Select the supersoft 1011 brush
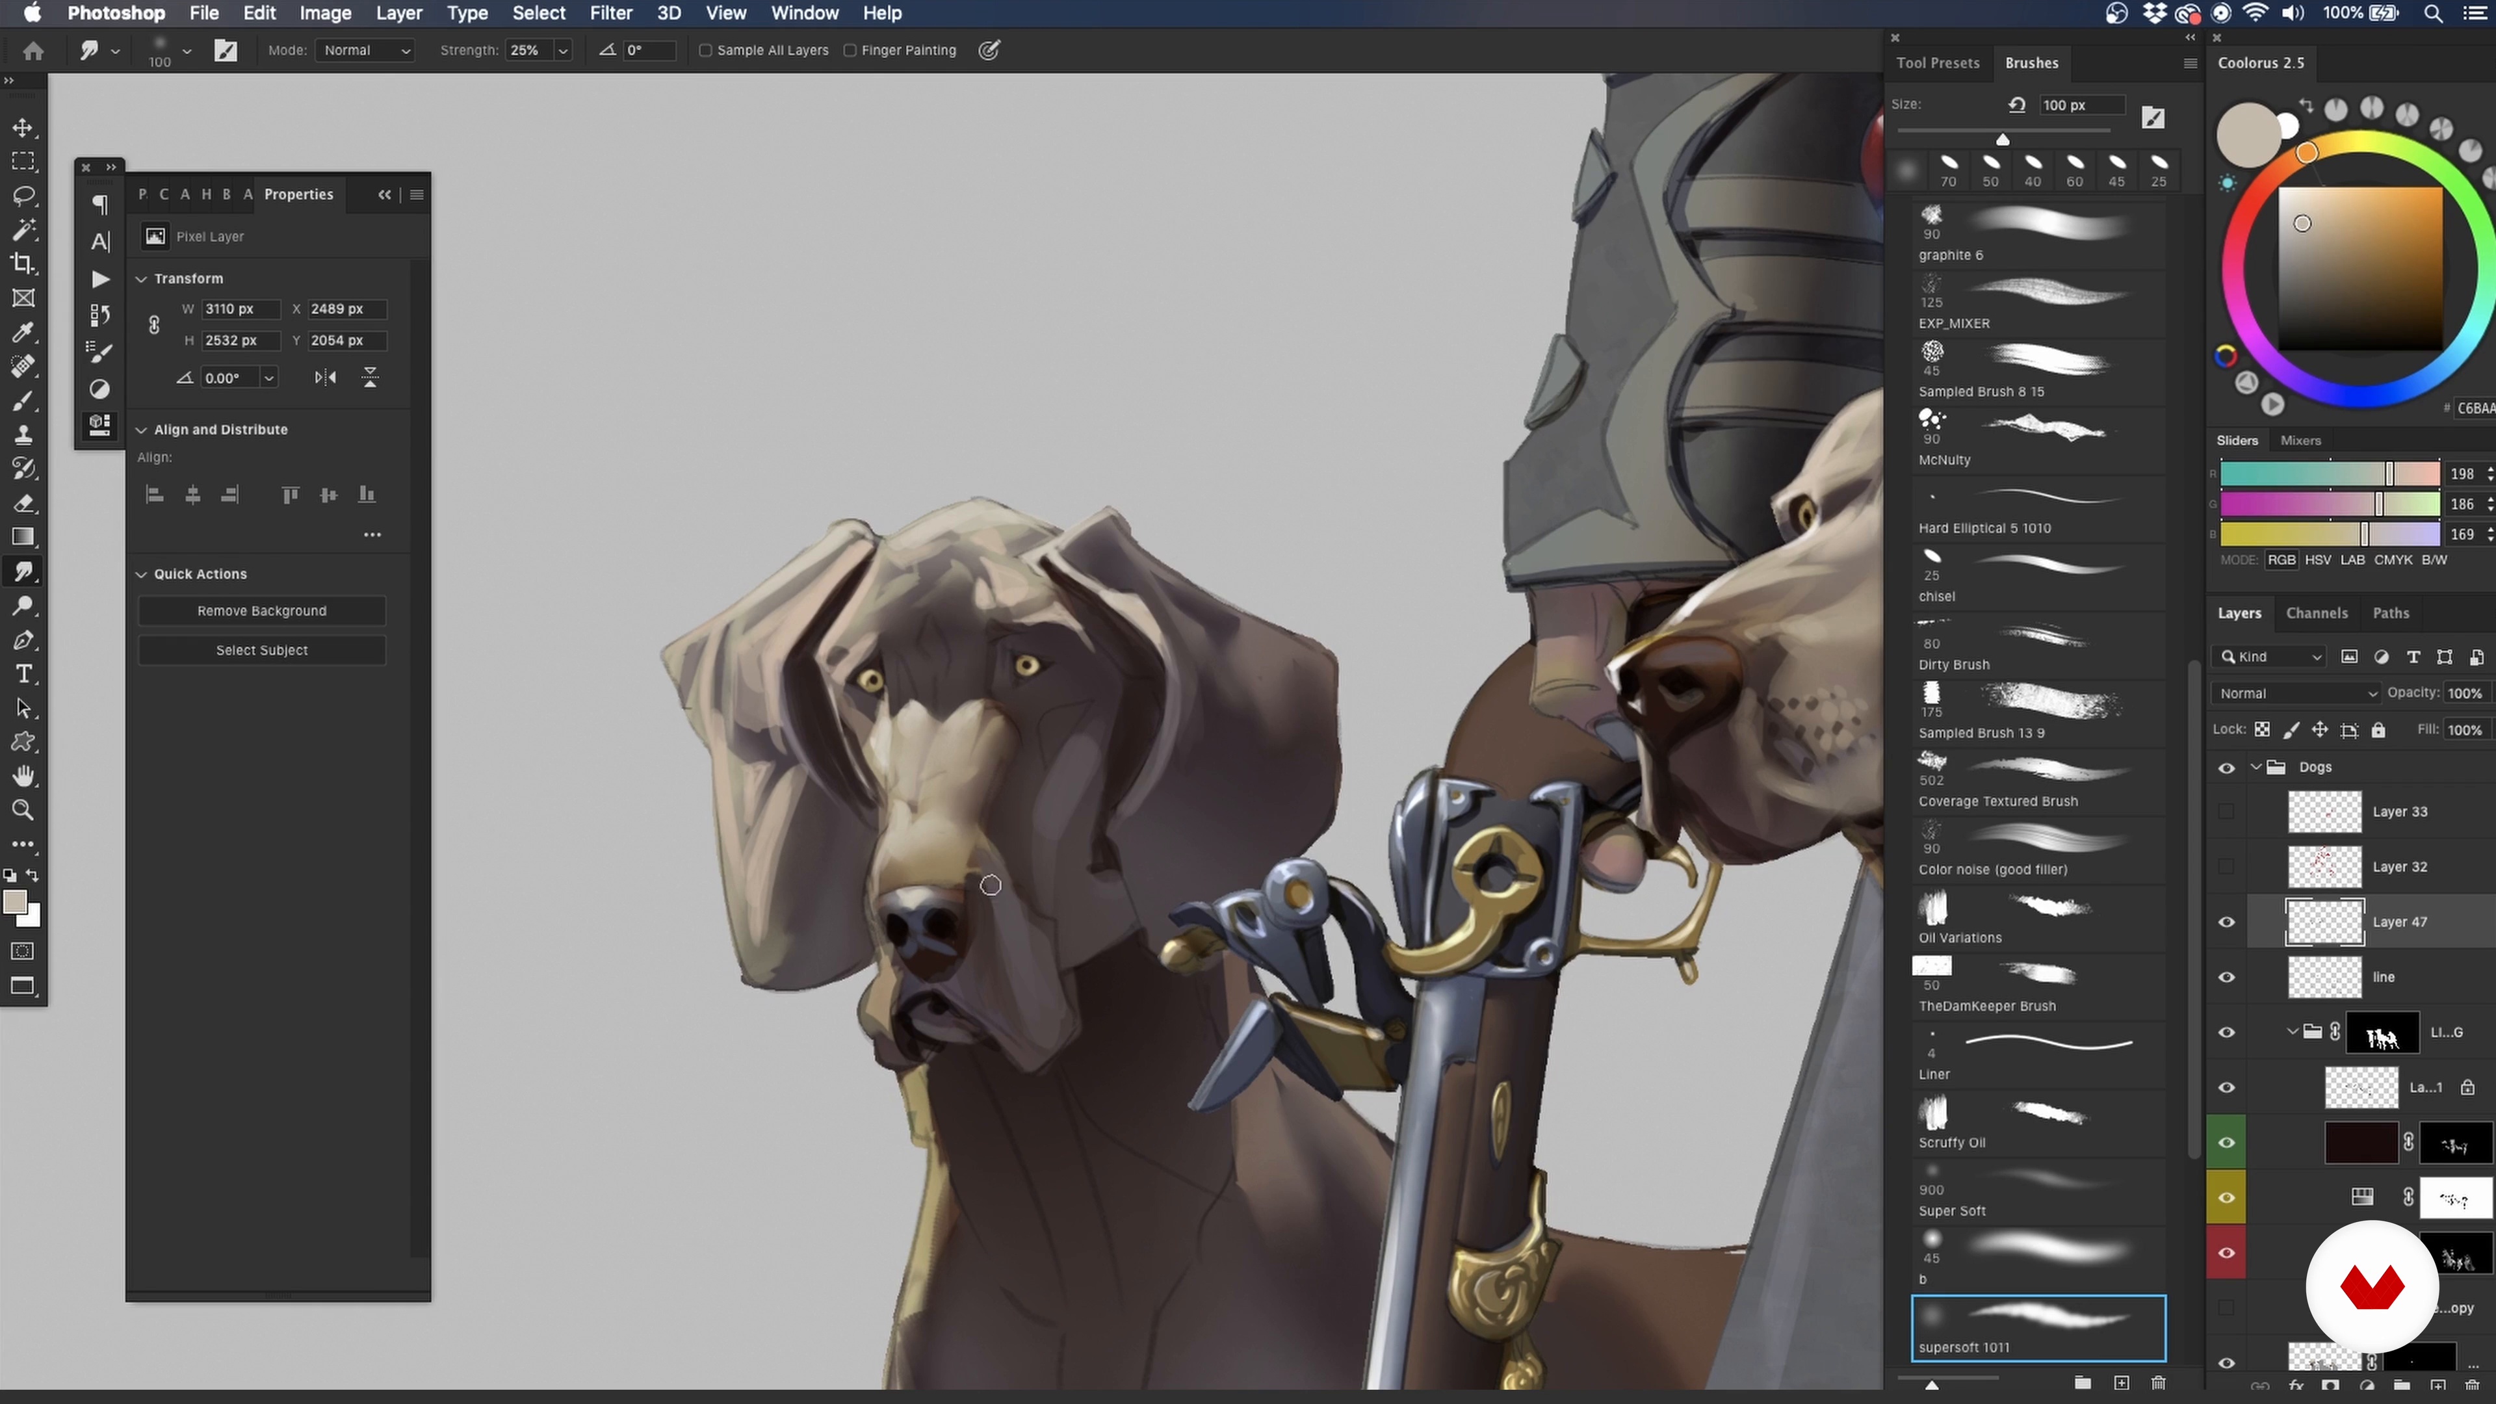Viewport: 2496px width, 1404px height. coord(2038,1327)
